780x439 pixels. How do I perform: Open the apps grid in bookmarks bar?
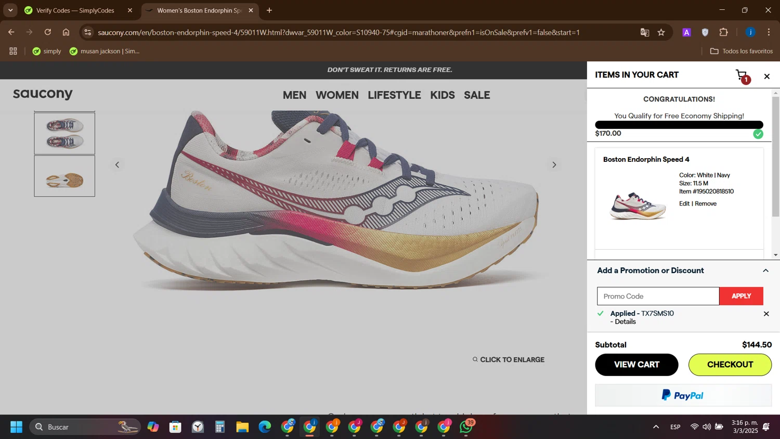14,51
